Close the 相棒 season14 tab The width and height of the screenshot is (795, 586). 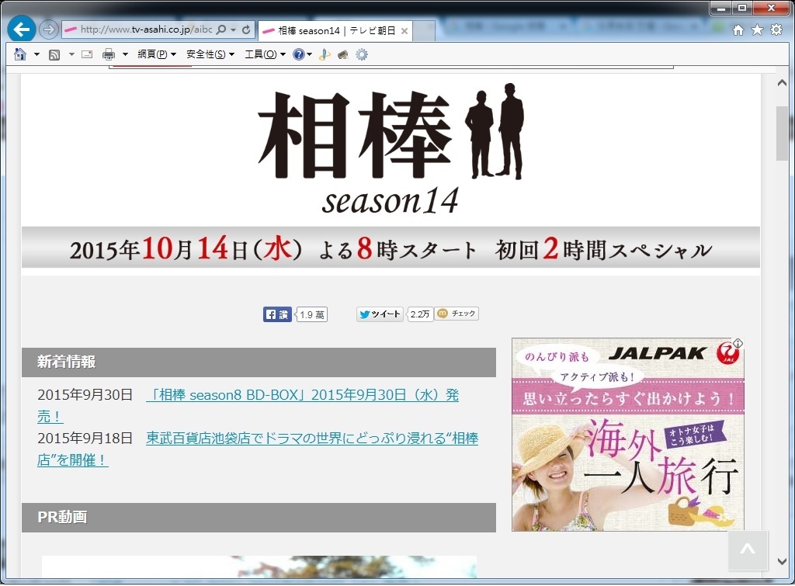[404, 31]
